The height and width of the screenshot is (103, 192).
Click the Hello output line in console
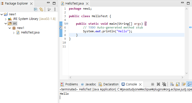64,94
